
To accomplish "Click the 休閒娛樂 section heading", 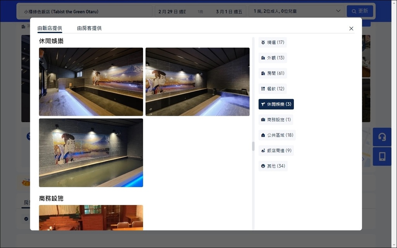I will 51,41.
